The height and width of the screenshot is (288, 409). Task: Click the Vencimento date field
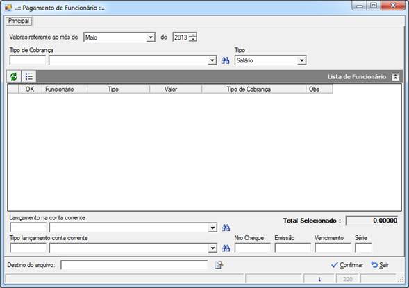(x=333, y=248)
